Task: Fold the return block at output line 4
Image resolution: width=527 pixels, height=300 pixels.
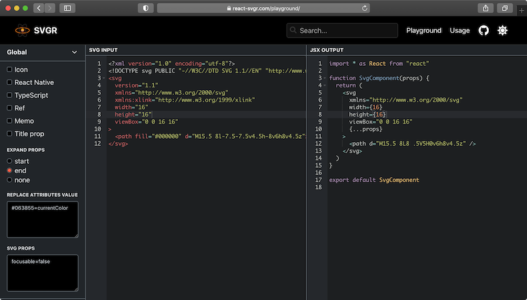Action: 325,86
